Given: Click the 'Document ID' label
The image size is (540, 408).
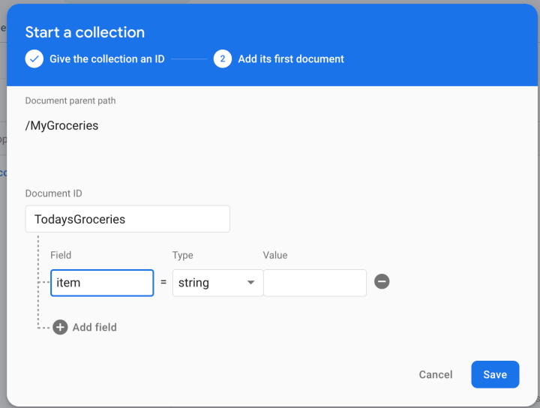Looking at the screenshot, I should coord(53,193).
